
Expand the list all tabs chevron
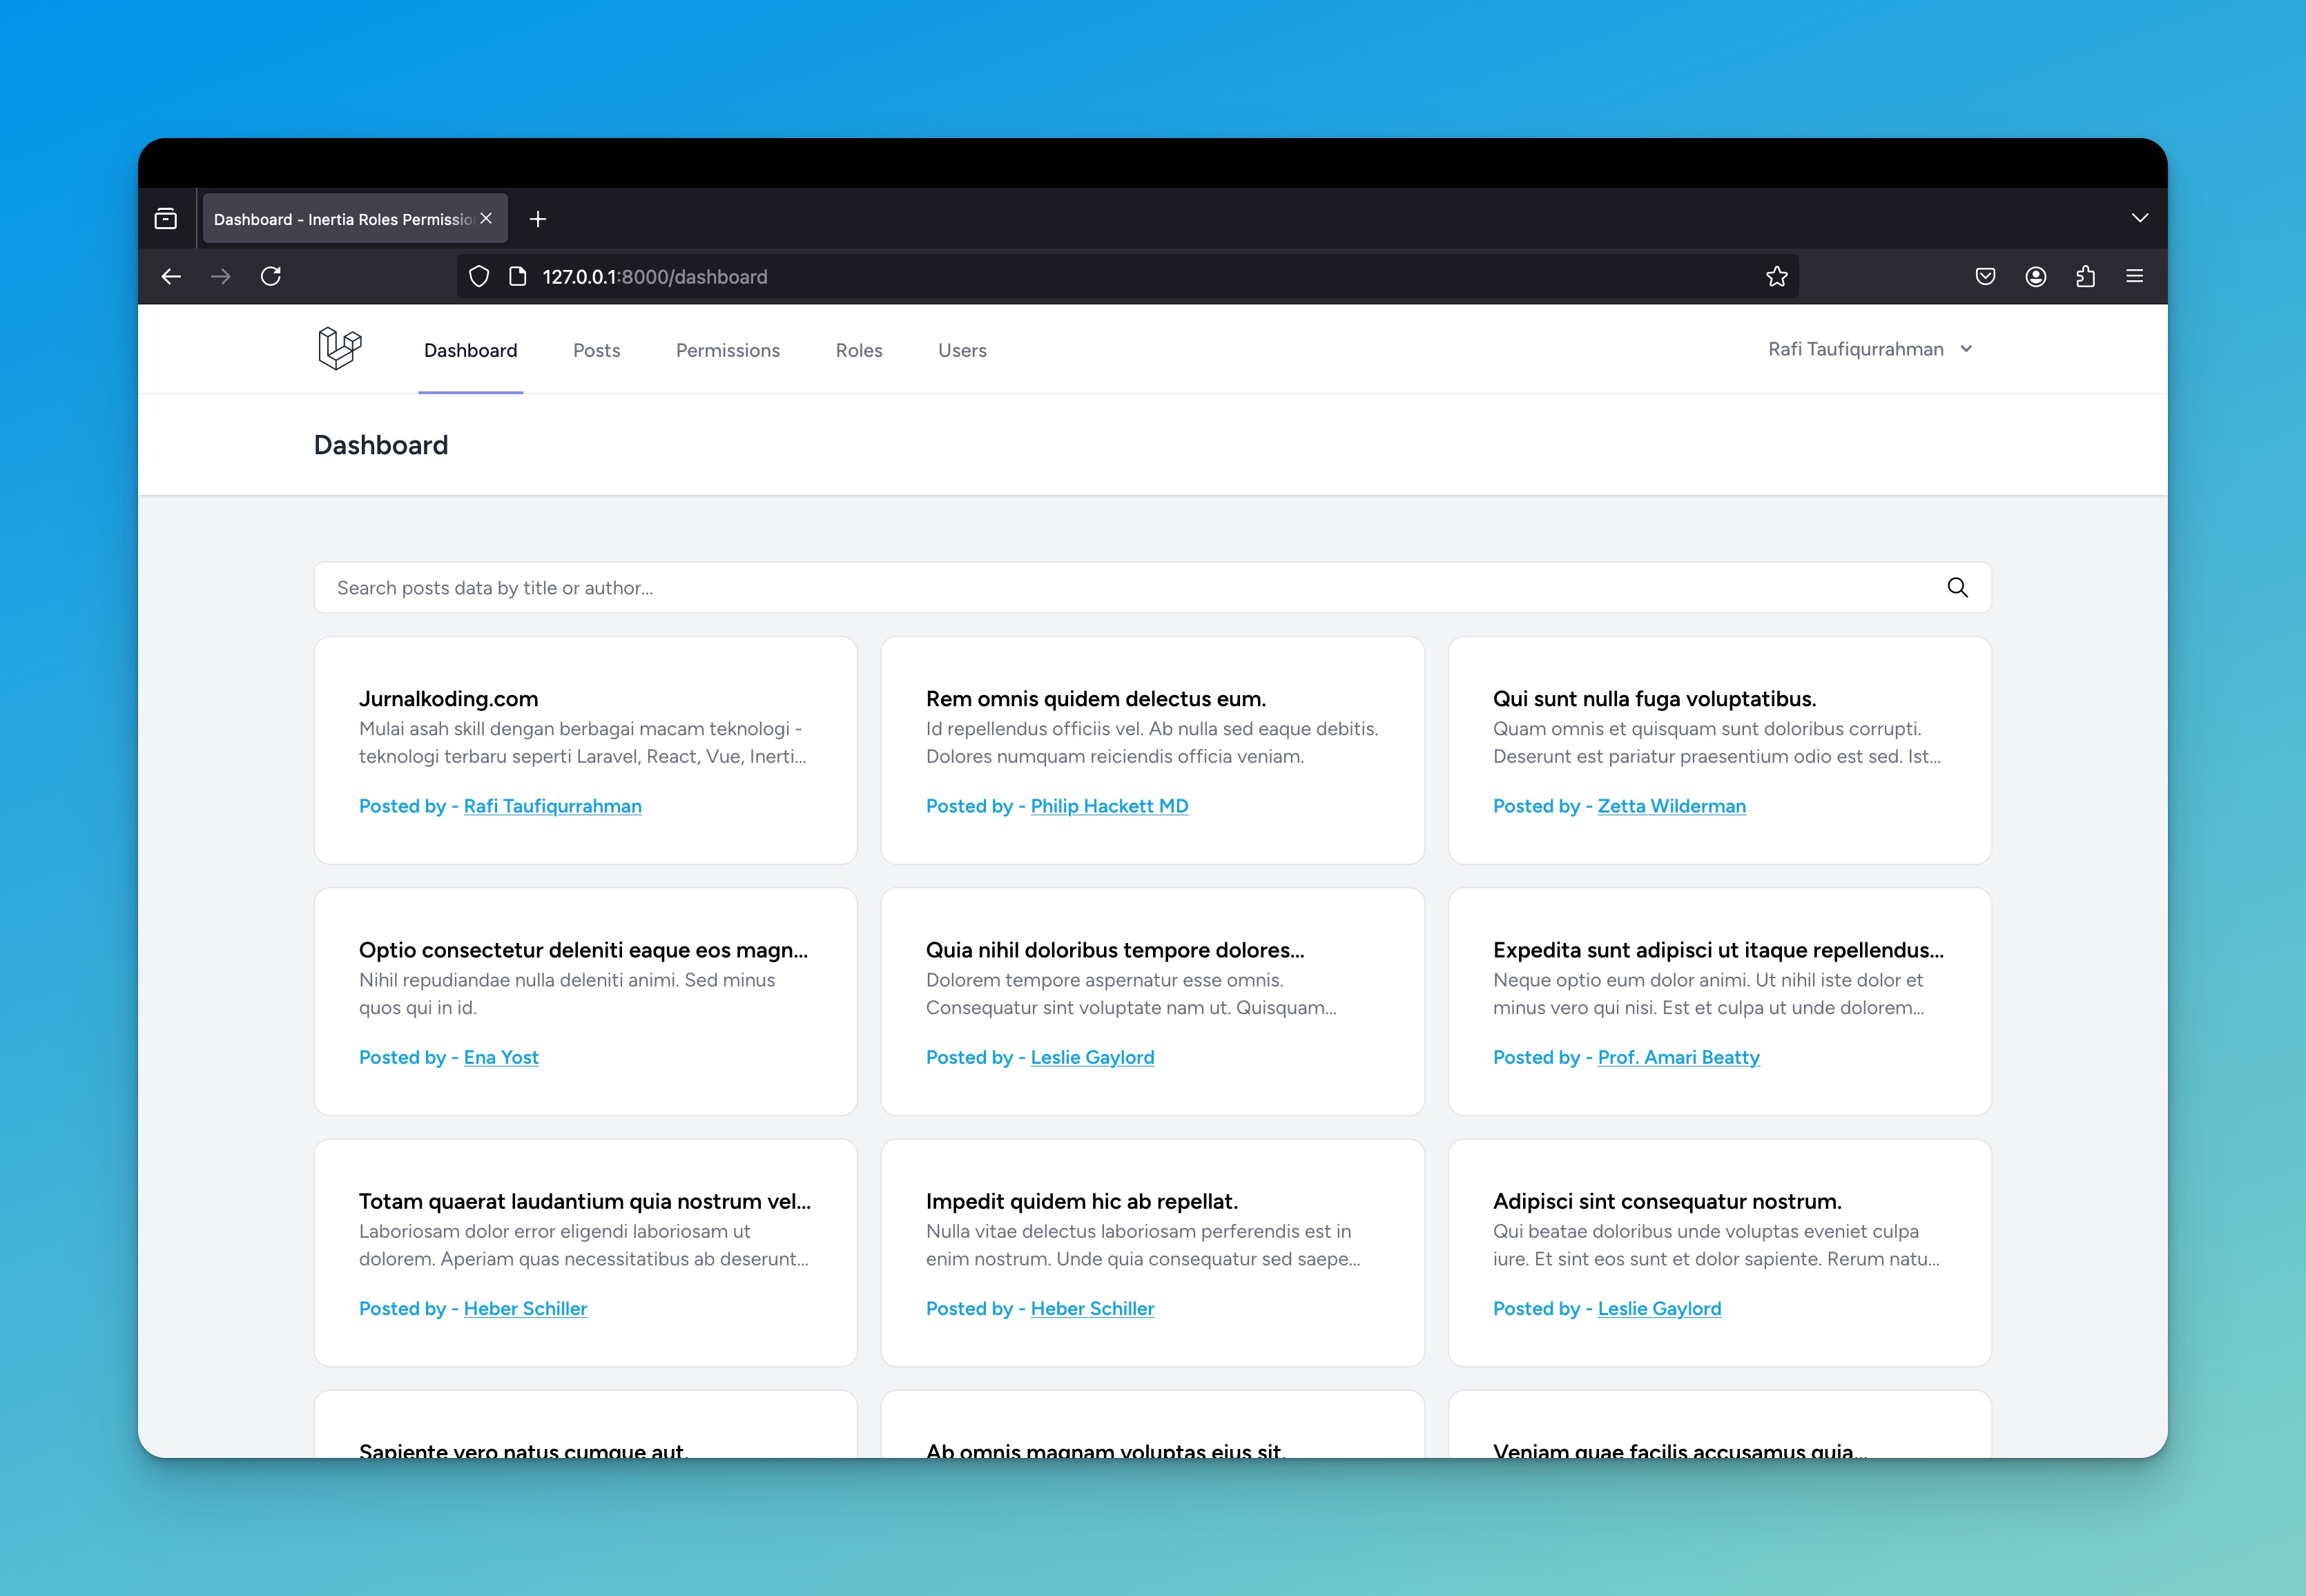pos(2139,218)
